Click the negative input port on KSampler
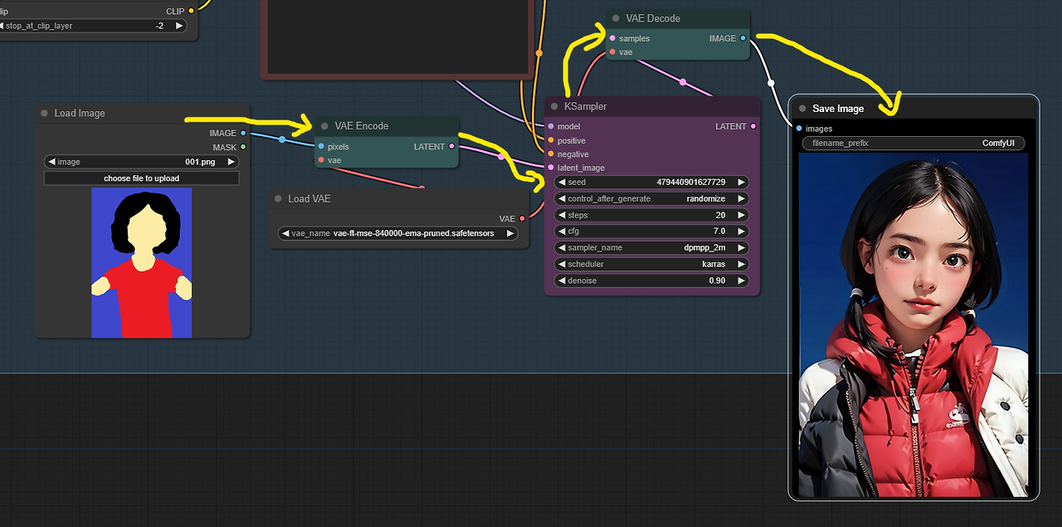 pos(551,154)
